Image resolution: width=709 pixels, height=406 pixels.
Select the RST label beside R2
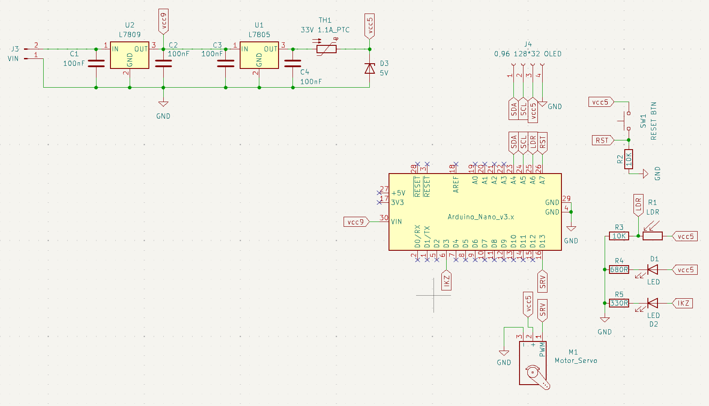[x=603, y=140]
